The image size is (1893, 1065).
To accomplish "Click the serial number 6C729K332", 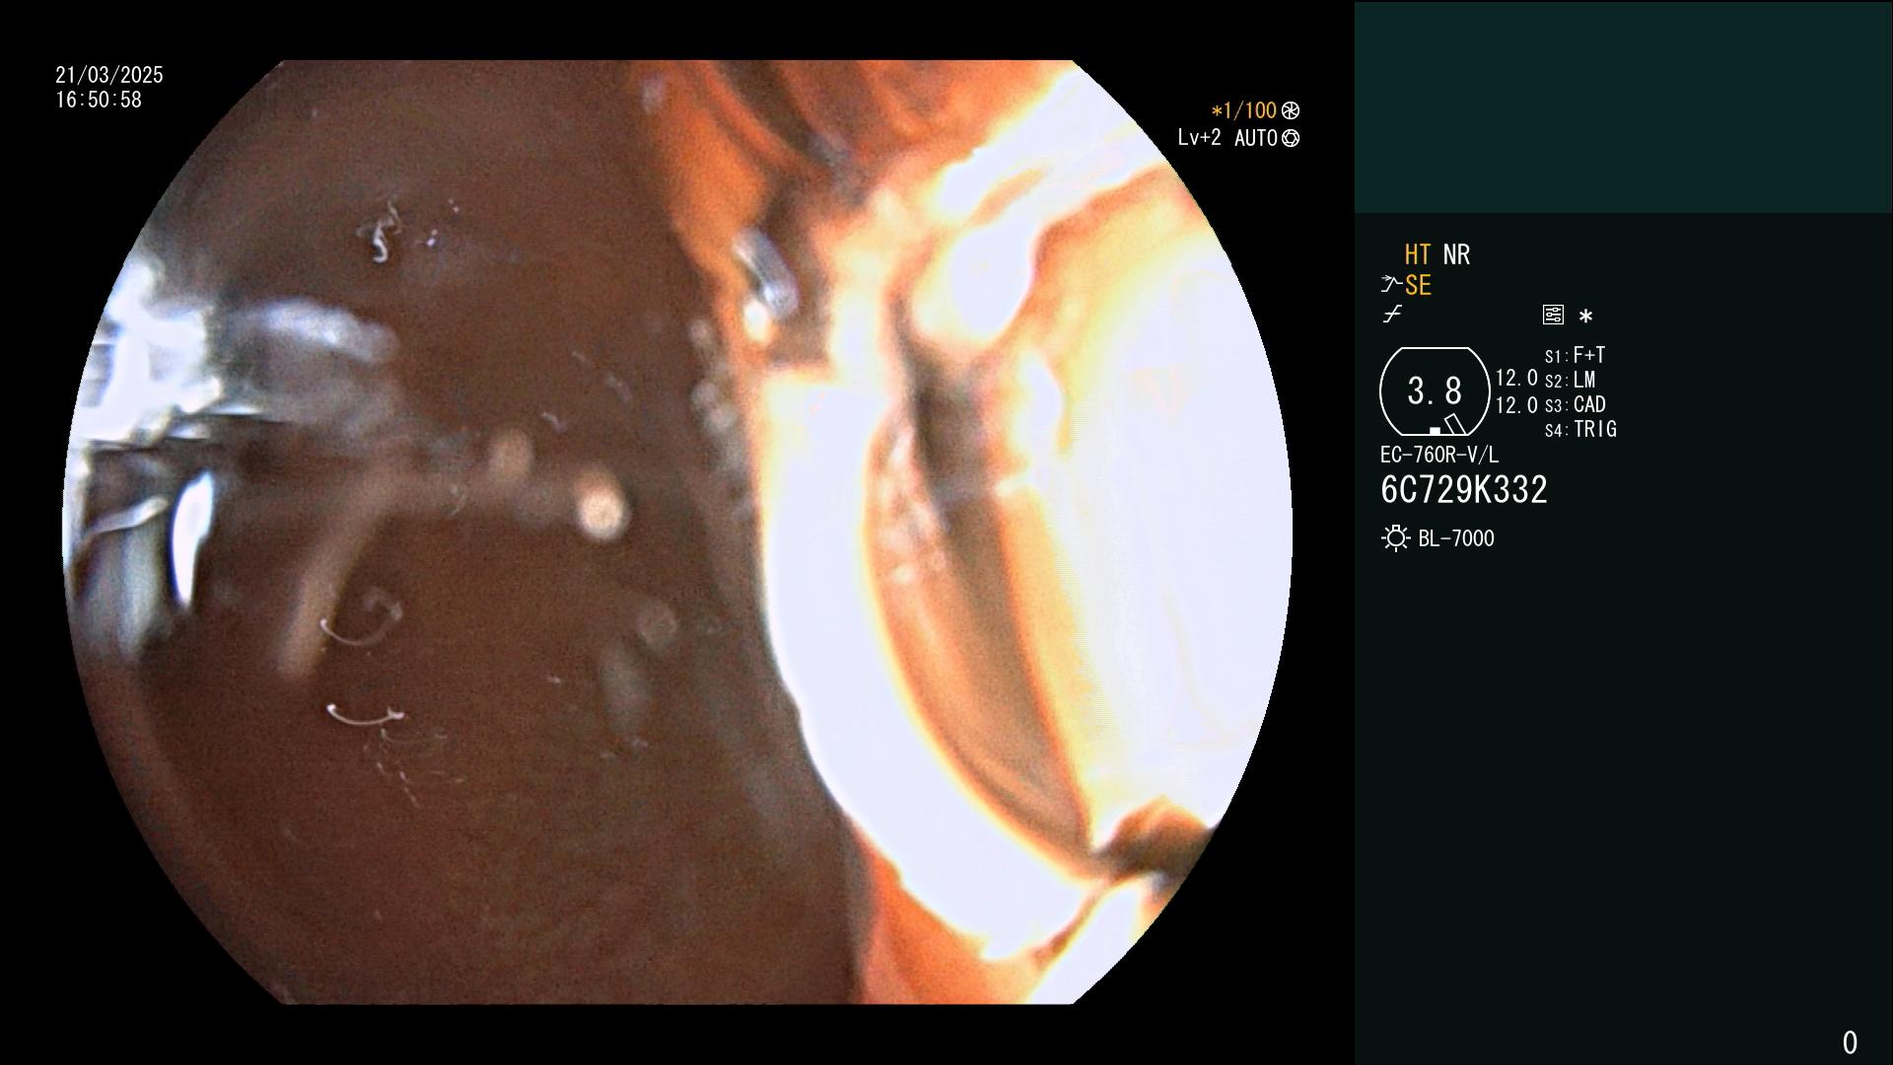I will pyautogui.click(x=1464, y=490).
